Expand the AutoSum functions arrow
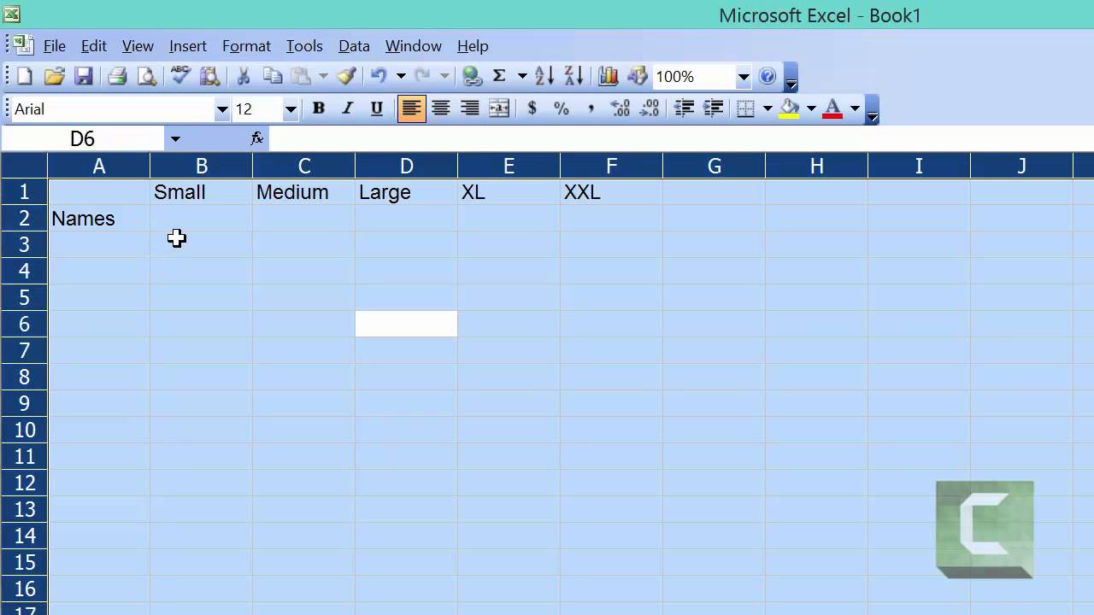1094x615 pixels. coord(522,77)
